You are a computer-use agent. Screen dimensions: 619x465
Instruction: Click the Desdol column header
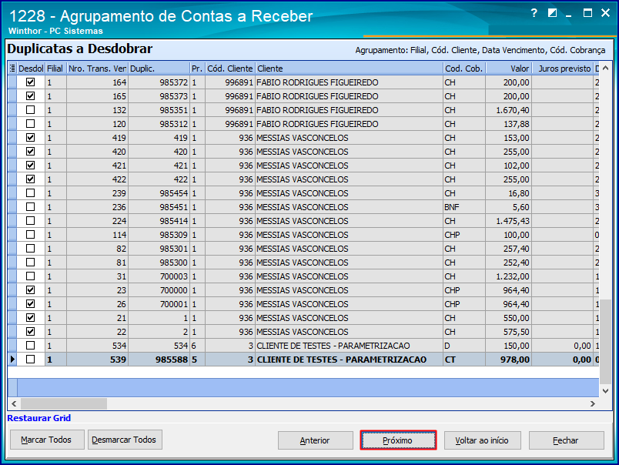(x=31, y=69)
